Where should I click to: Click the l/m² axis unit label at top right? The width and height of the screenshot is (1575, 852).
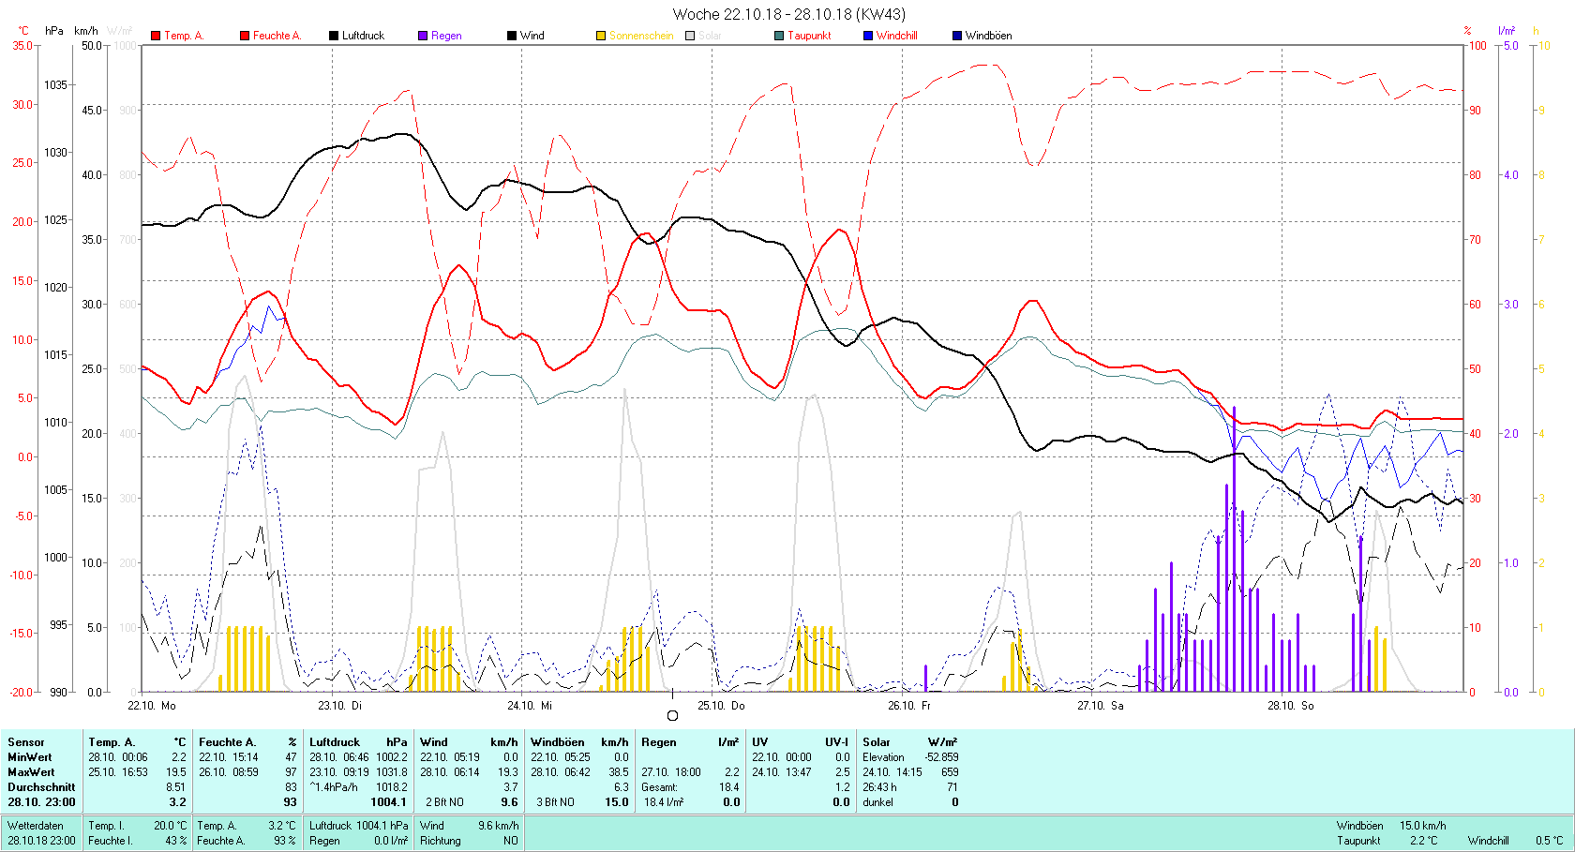pos(1507,31)
